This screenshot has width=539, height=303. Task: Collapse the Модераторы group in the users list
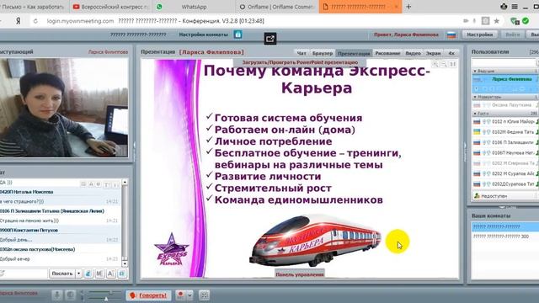(x=475, y=98)
